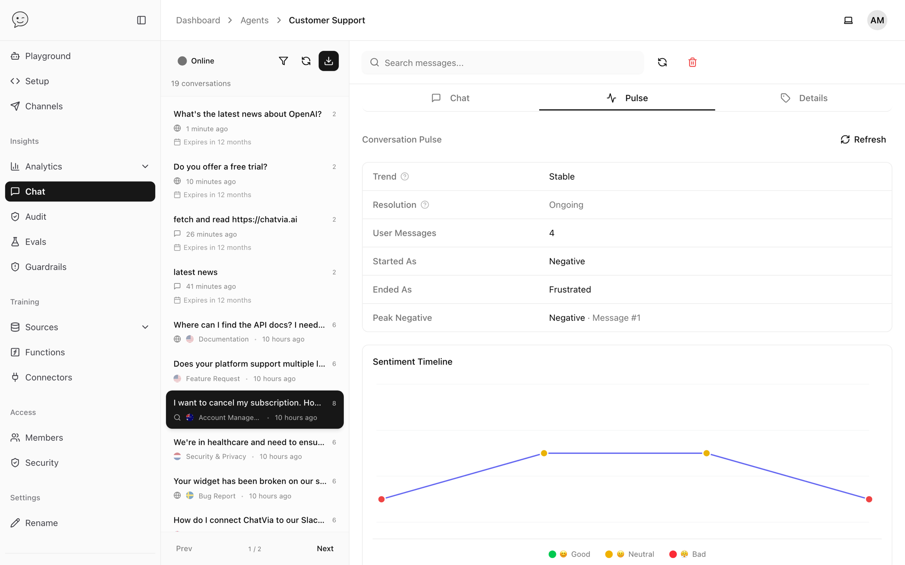The width and height of the screenshot is (905, 565).
Task: Toggle the Good legend entry
Action: point(569,554)
